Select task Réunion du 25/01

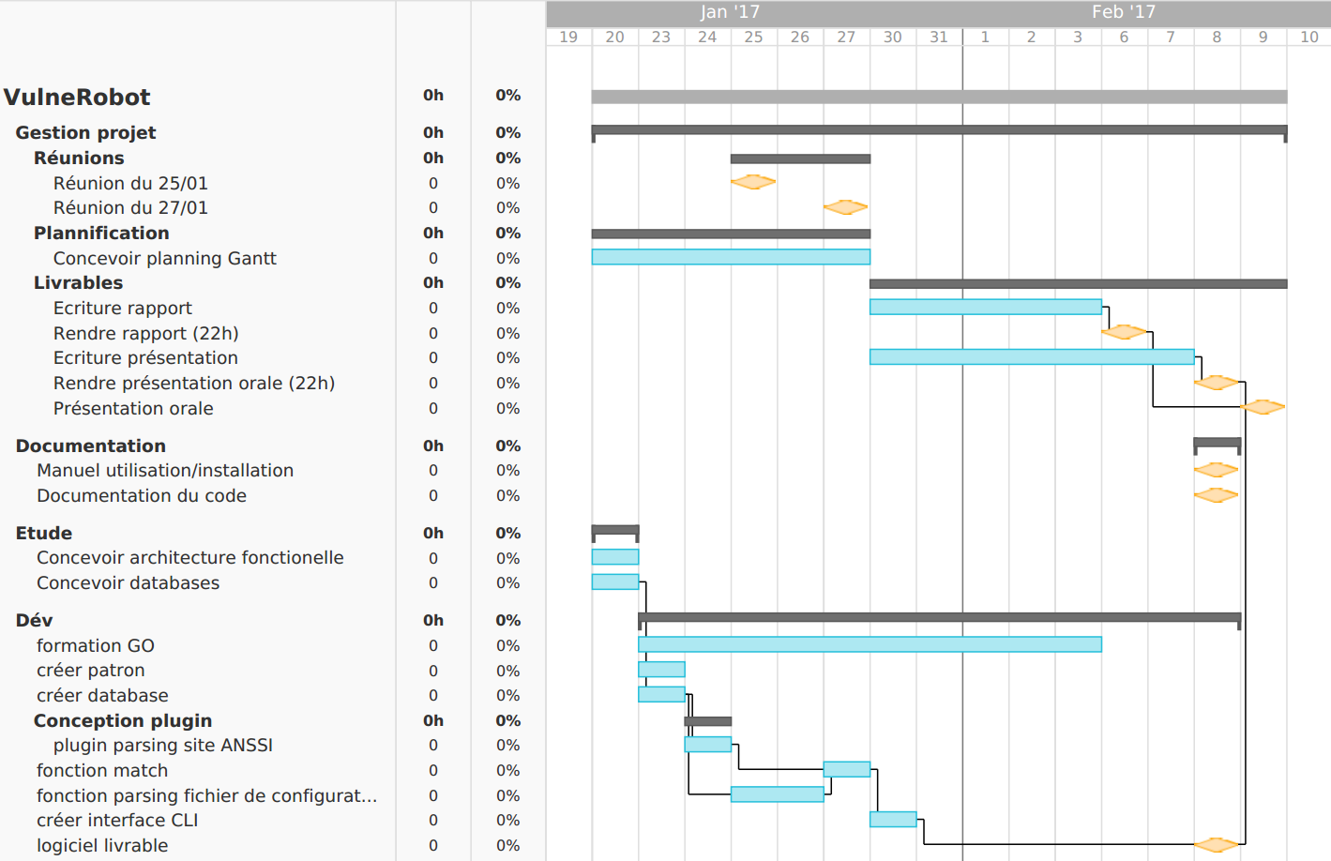point(130,183)
